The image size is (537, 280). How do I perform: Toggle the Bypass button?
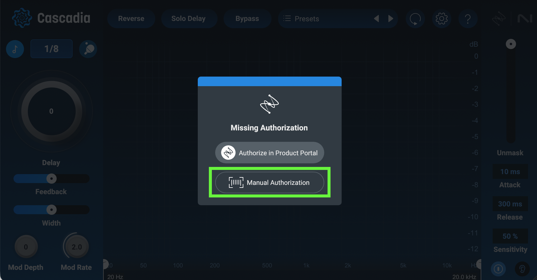tap(247, 19)
